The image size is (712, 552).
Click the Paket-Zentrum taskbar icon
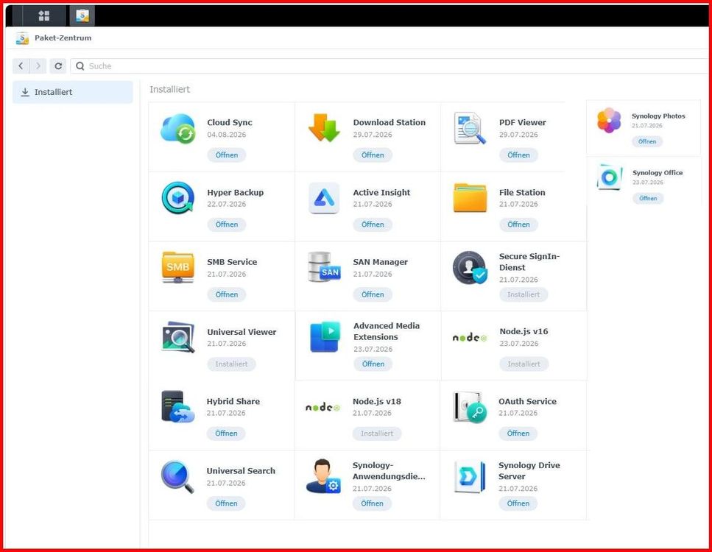tap(82, 16)
